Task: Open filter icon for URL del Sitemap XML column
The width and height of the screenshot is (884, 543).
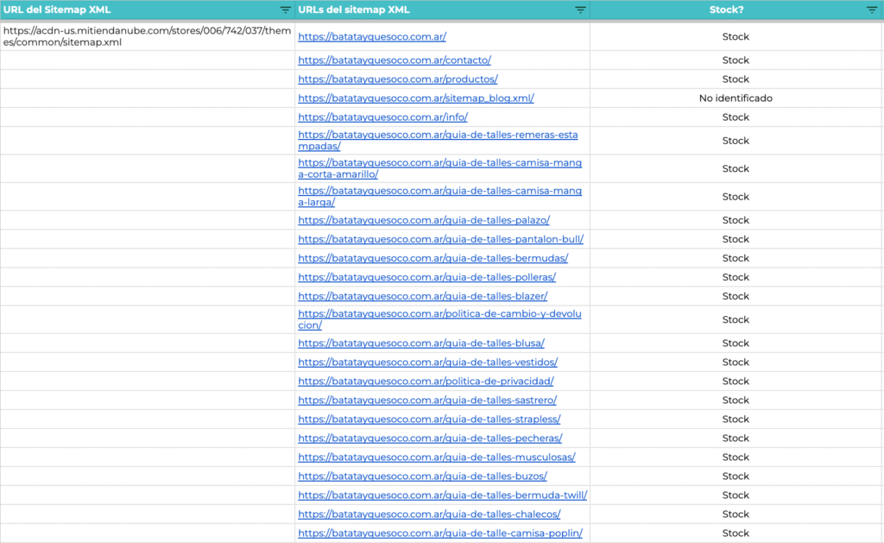Action: click(285, 9)
